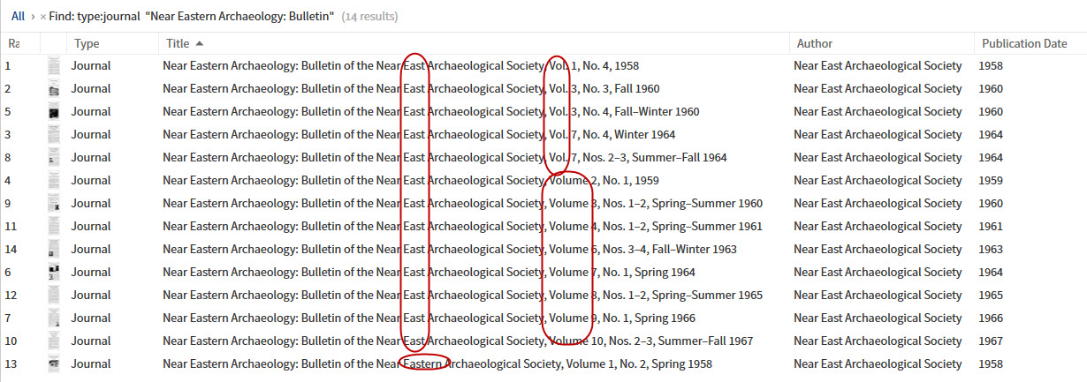Open title ending No. 4, Fall–Winter 1960
Viewport: 1087px width, 382px height.
[431, 111]
